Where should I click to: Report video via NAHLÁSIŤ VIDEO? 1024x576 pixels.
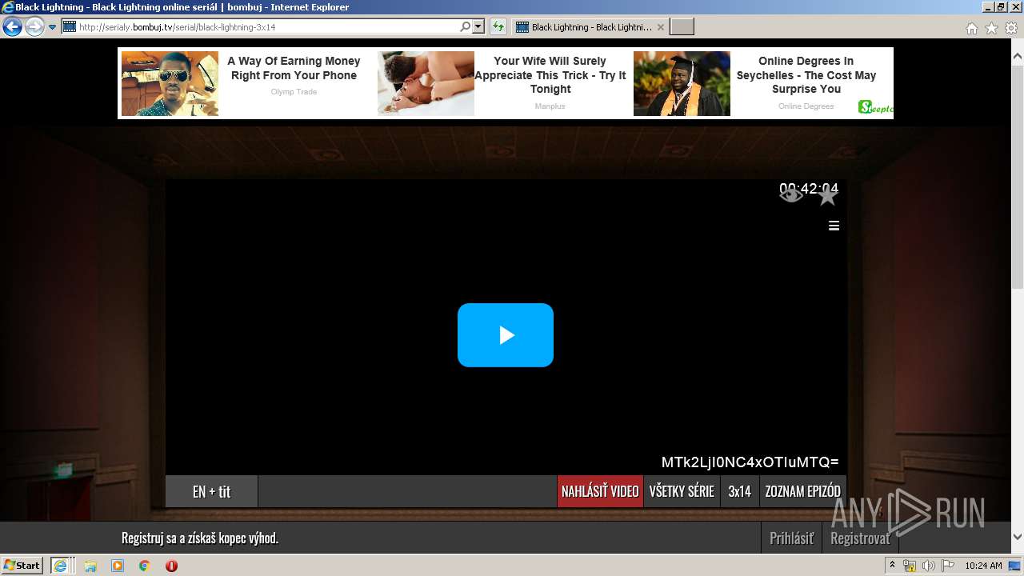pyautogui.click(x=600, y=491)
